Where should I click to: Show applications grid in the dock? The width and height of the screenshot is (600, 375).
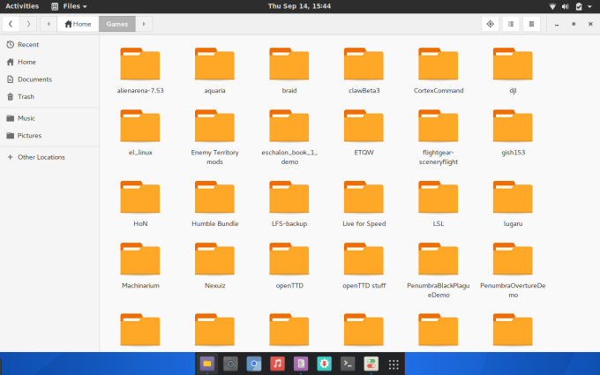[x=394, y=364]
